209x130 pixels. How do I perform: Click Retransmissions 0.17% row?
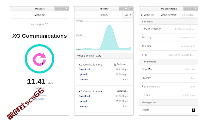[169, 87]
